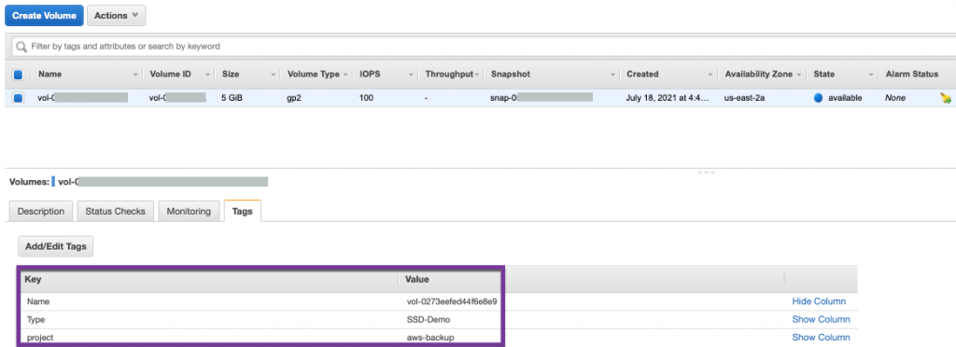Click the search magnifier icon

click(x=22, y=47)
